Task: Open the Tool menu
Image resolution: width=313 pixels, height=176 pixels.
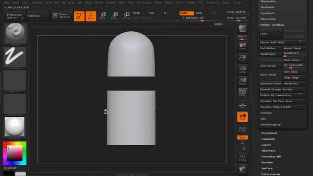Action: [201, 2]
